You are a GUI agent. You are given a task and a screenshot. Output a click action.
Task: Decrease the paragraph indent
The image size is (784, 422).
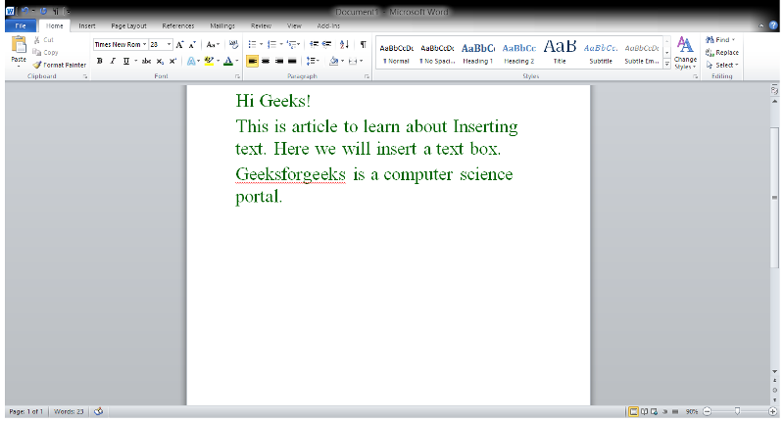pos(314,44)
